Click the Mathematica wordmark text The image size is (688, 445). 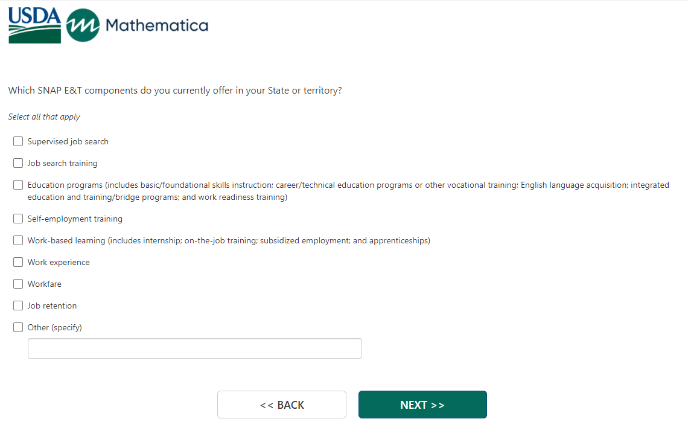[156, 25]
